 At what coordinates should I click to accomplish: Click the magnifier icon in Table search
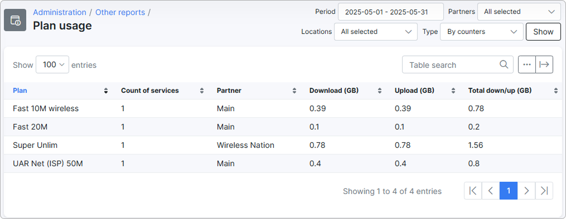504,64
